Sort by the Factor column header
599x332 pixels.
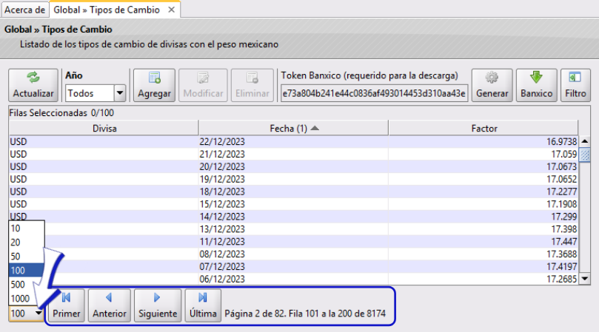click(483, 128)
